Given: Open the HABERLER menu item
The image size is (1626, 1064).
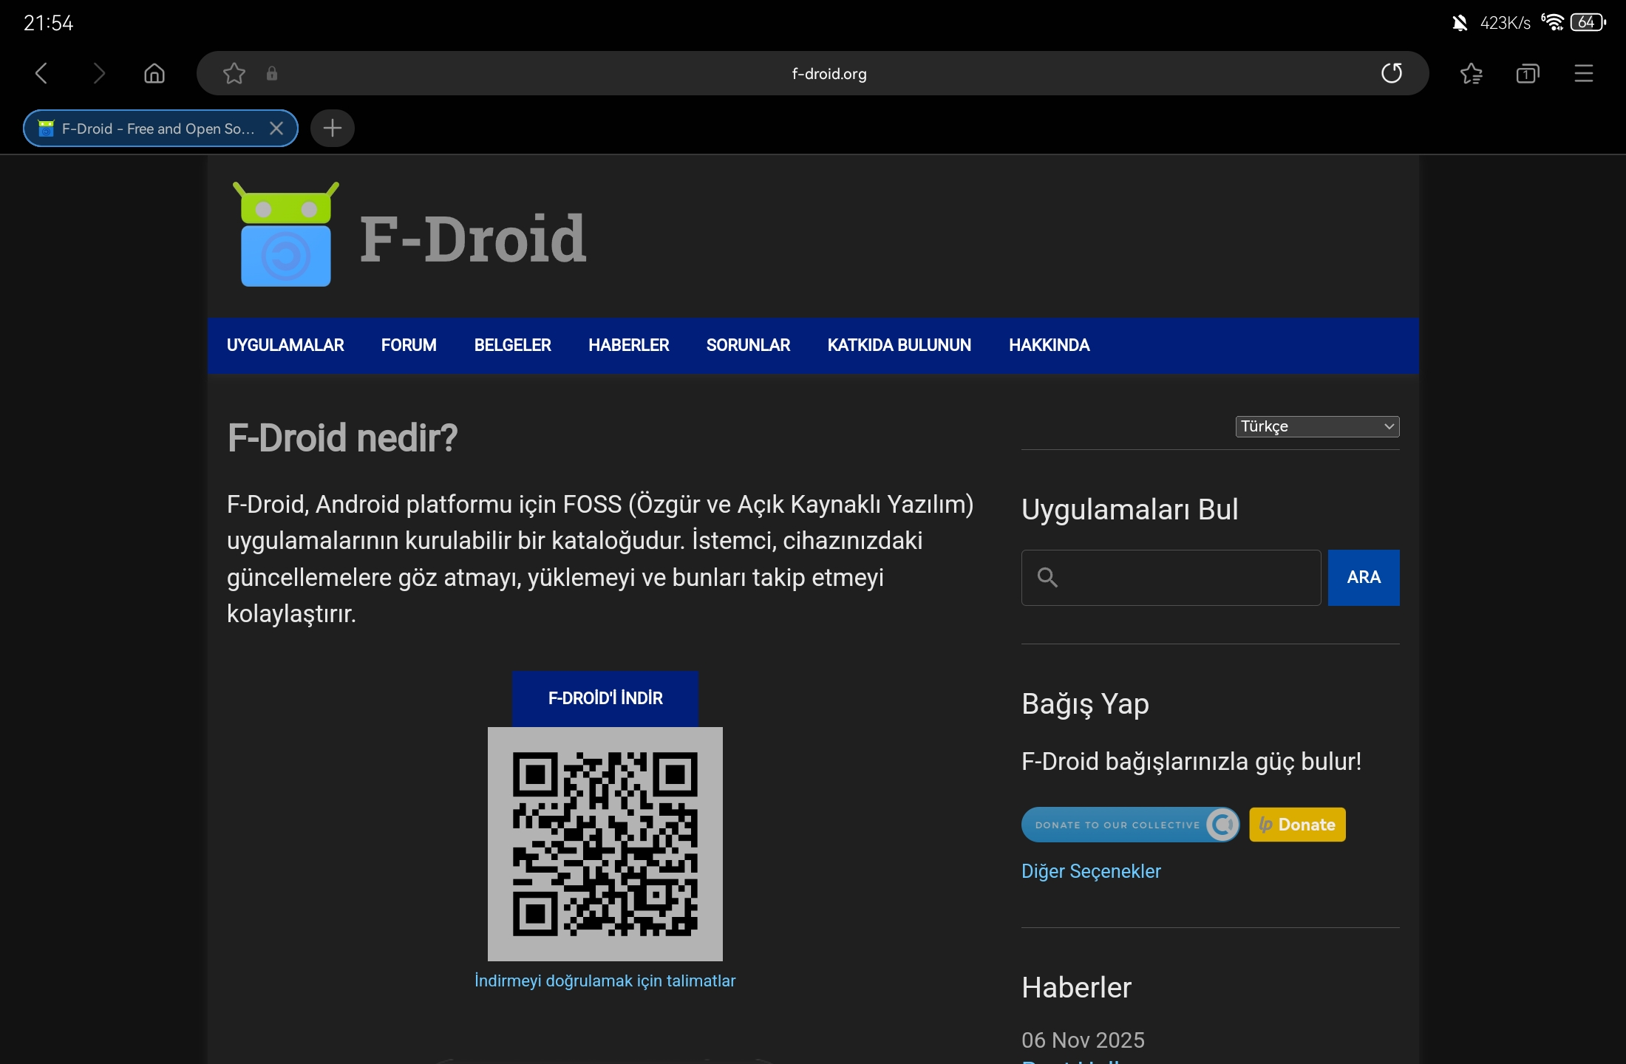Looking at the screenshot, I should click(628, 345).
